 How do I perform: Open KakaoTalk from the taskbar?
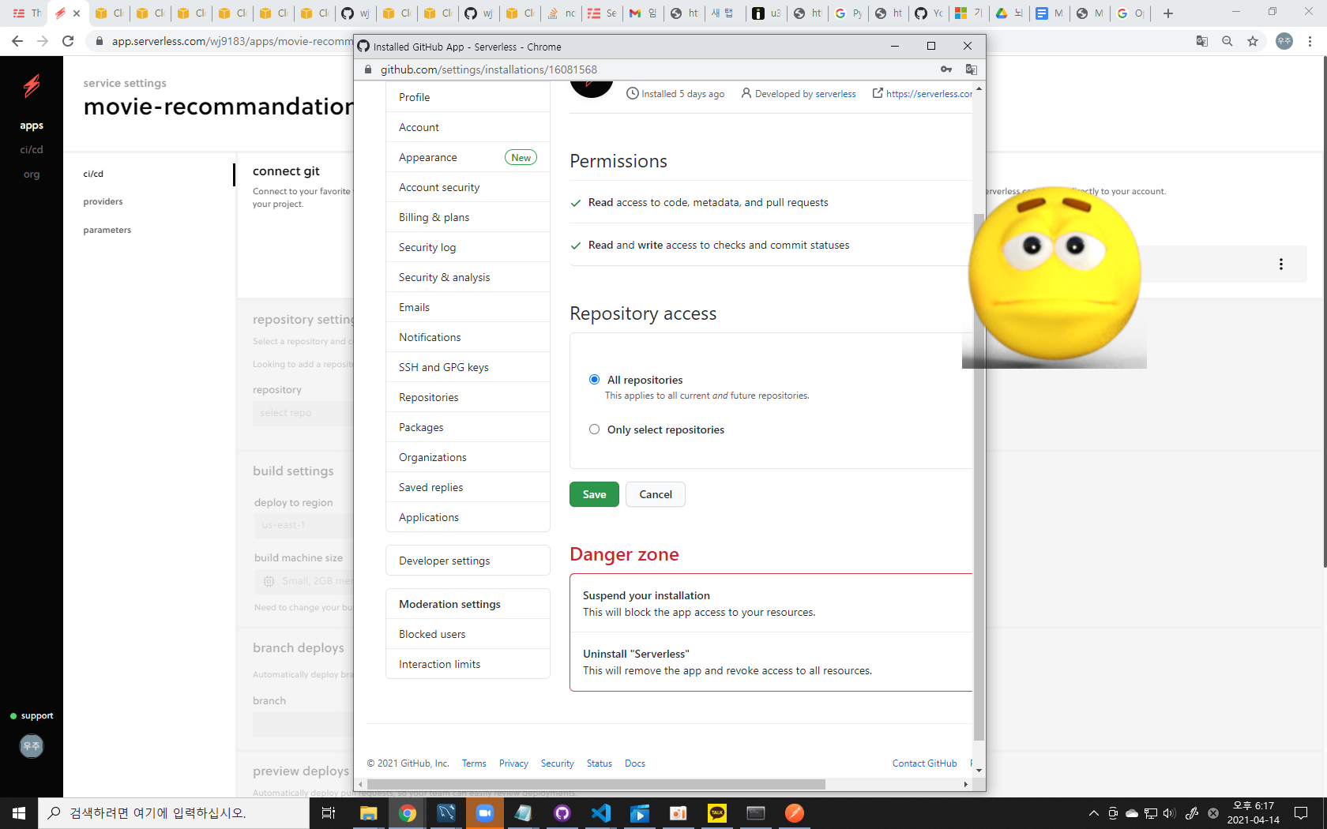[716, 813]
